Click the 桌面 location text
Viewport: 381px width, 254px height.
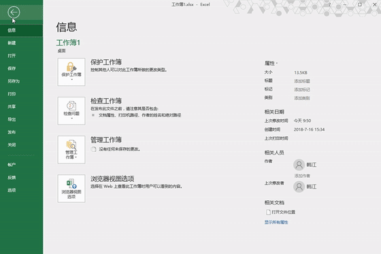tap(62, 51)
